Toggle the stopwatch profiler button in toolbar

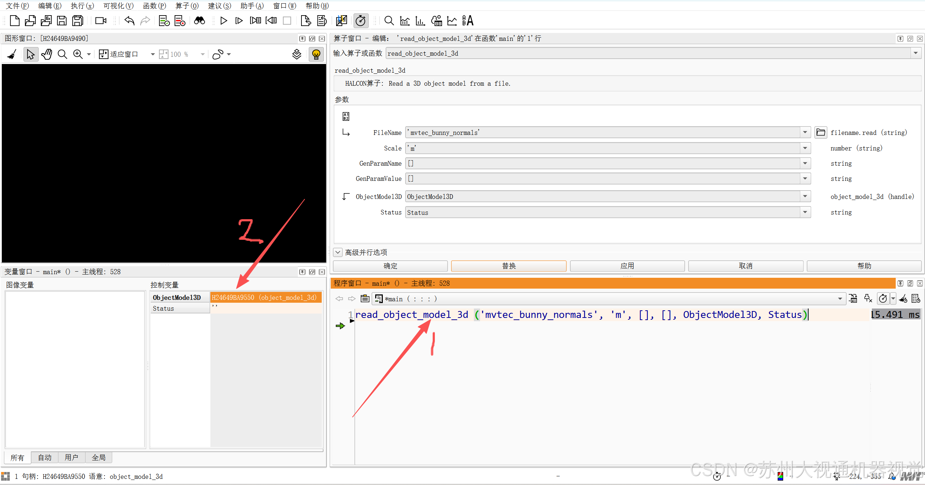tap(360, 21)
